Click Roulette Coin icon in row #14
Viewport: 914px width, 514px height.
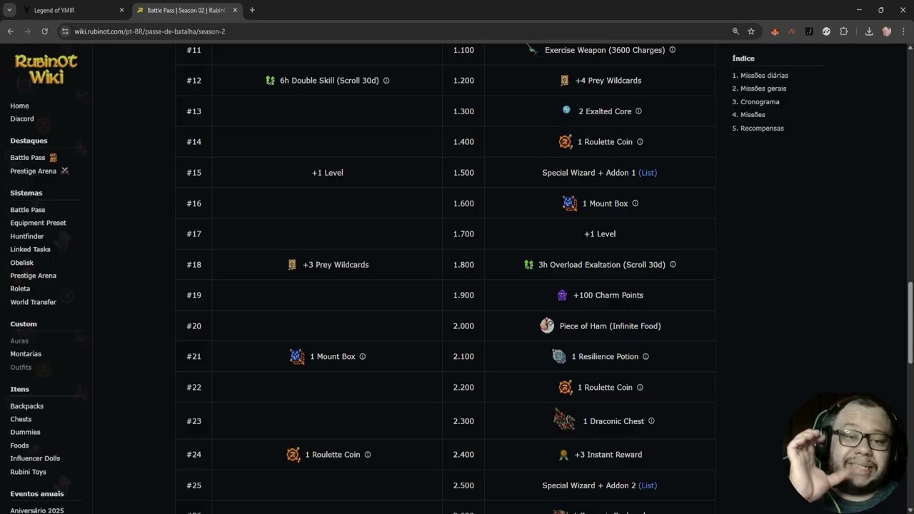565,142
